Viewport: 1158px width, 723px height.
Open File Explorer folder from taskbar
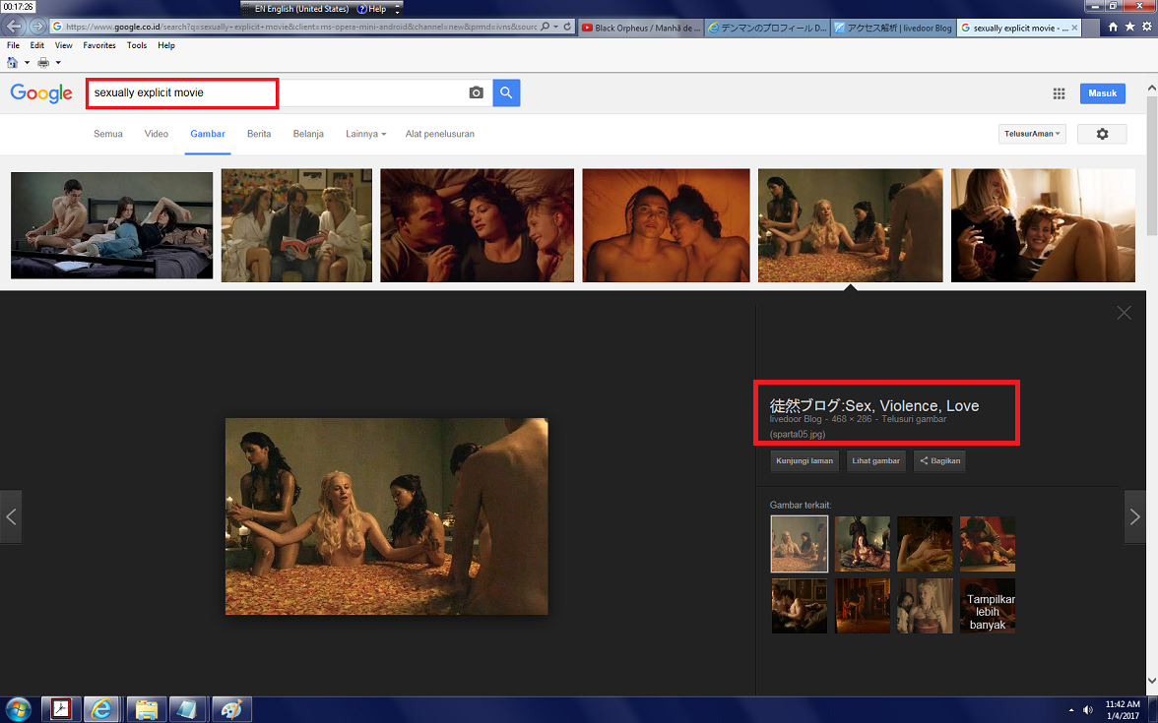pos(146,710)
